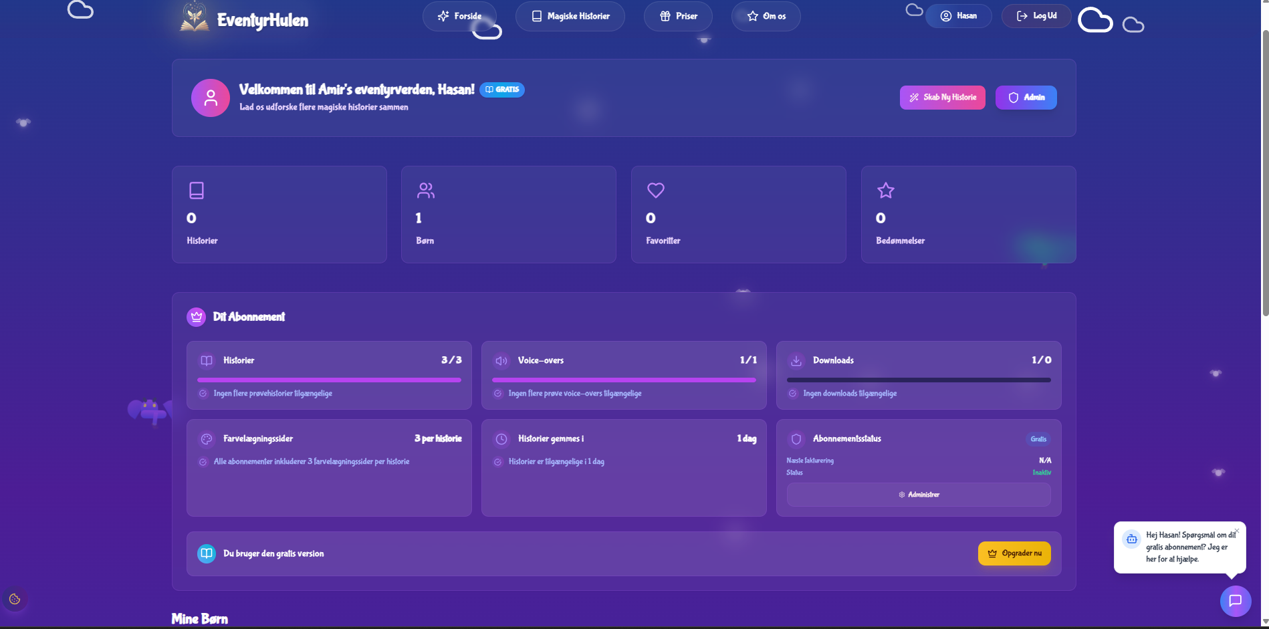Click the Historier usage progress bar
1269x629 pixels.
(329, 380)
